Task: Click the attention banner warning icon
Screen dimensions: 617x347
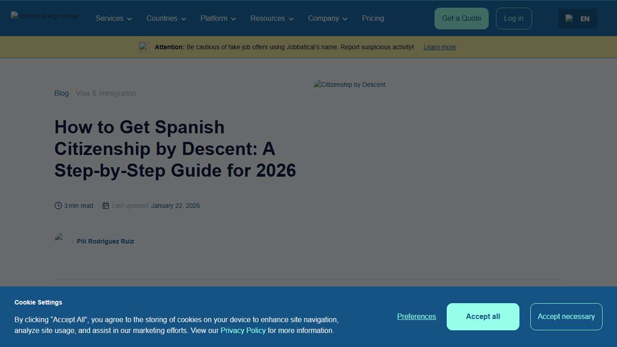Action: click(x=143, y=47)
